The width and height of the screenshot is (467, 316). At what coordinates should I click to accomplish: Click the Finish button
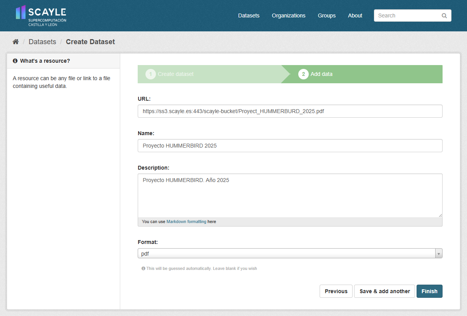point(429,291)
